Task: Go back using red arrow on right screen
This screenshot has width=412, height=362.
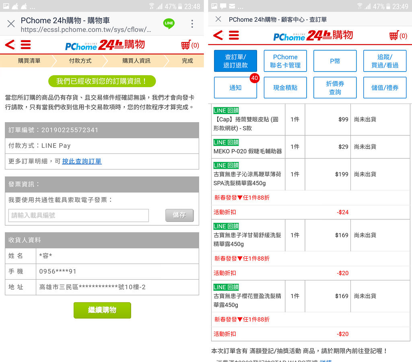Action: click(x=218, y=35)
